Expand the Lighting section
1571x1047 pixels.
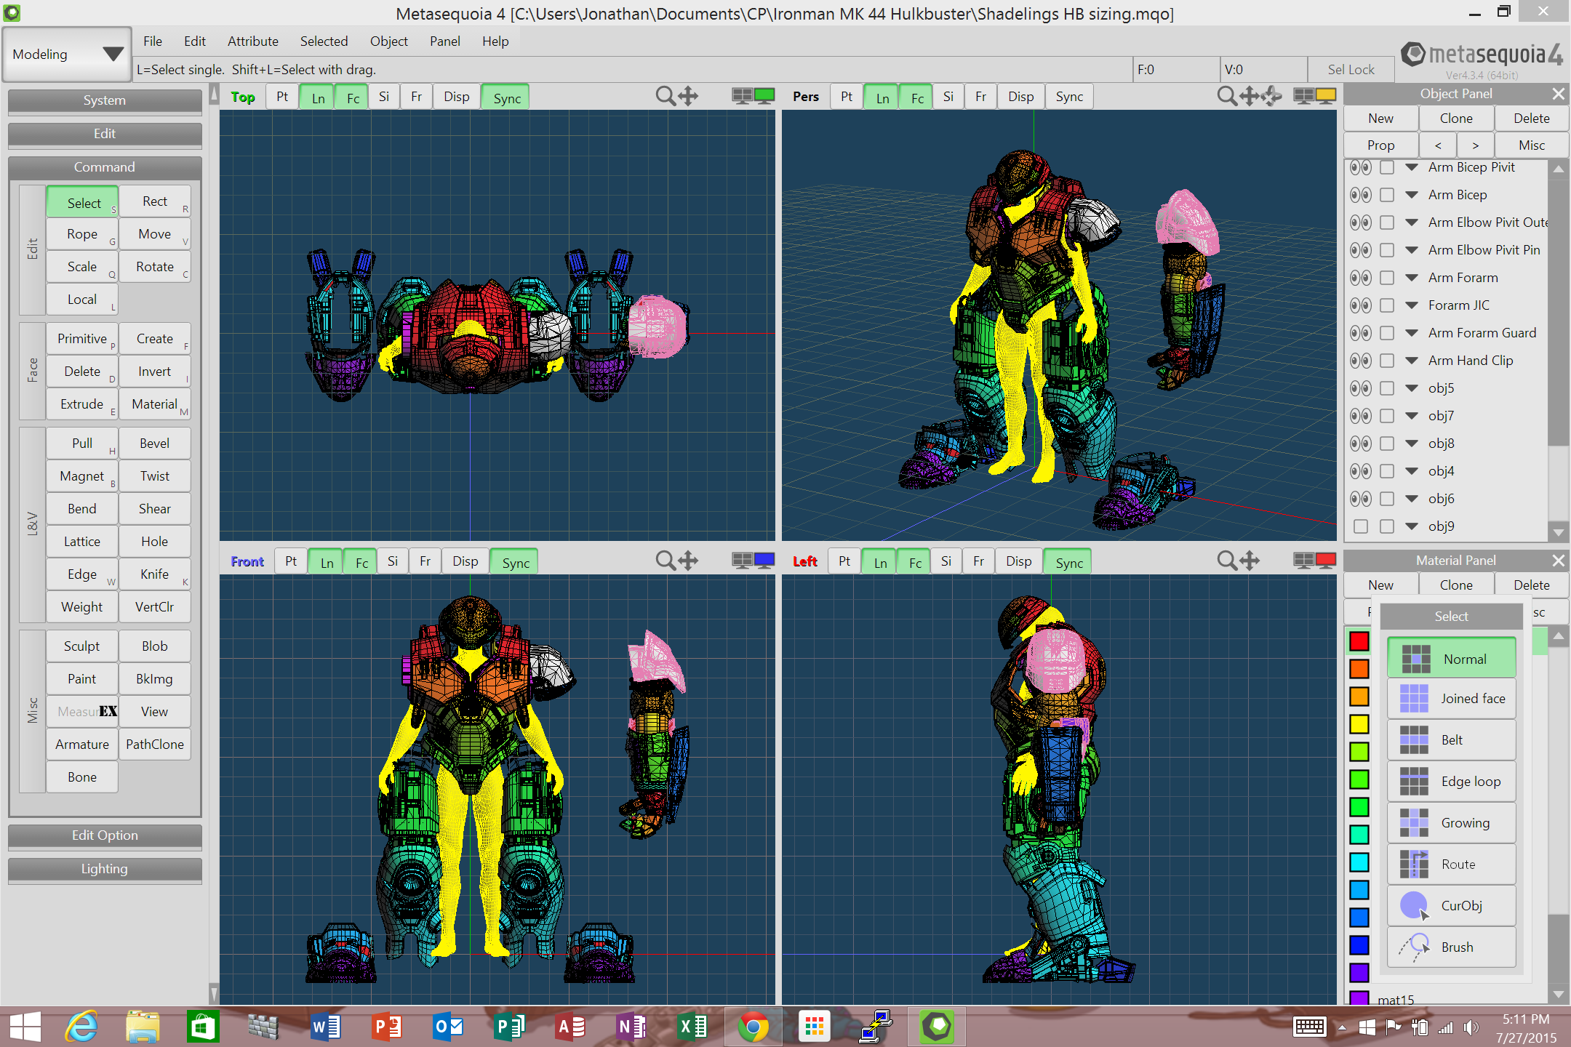point(105,869)
